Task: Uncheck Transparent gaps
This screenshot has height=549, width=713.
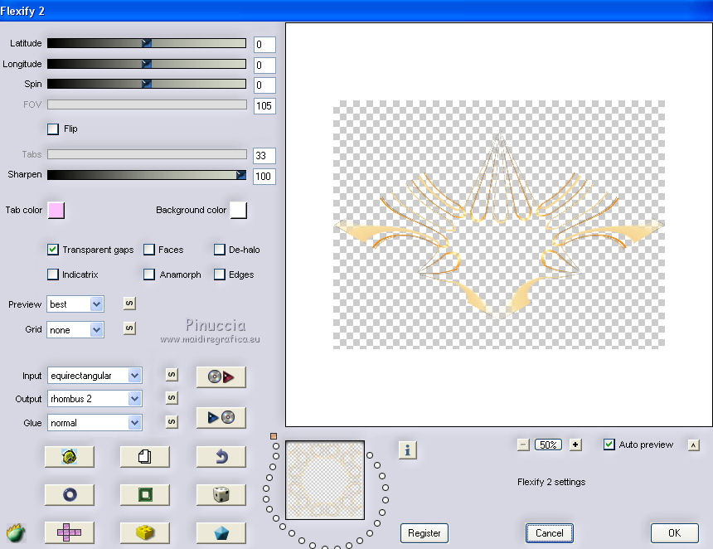Action: coord(53,250)
